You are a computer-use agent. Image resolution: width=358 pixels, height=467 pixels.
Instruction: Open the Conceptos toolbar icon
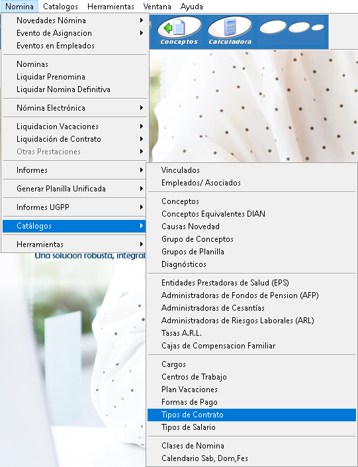(179, 31)
